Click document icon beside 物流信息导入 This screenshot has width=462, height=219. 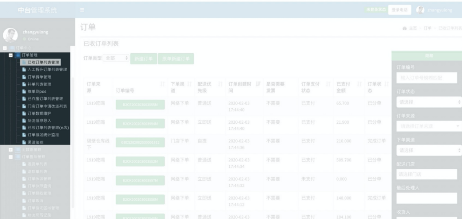click(24, 120)
